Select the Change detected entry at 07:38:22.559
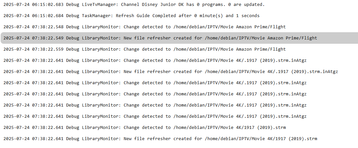Image resolution: width=358 pixels, height=148 pixels. pos(144,49)
